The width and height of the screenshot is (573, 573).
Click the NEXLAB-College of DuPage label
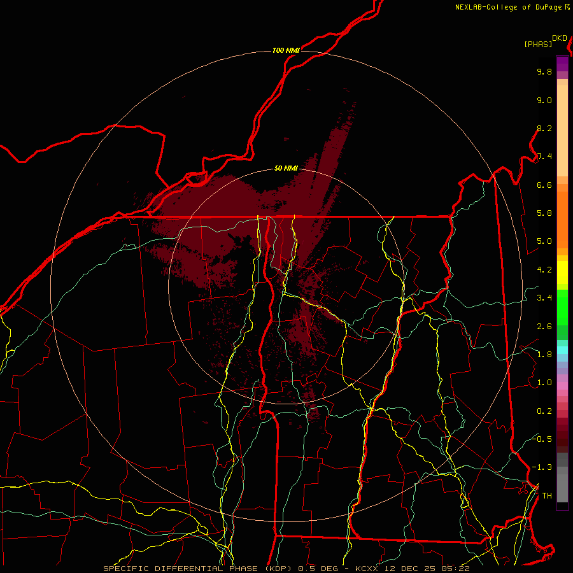(x=509, y=7)
